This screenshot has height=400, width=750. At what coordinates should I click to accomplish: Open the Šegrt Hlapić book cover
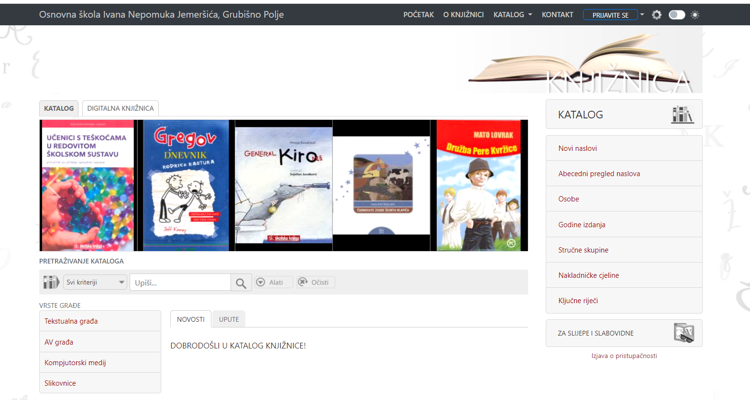[x=381, y=185]
